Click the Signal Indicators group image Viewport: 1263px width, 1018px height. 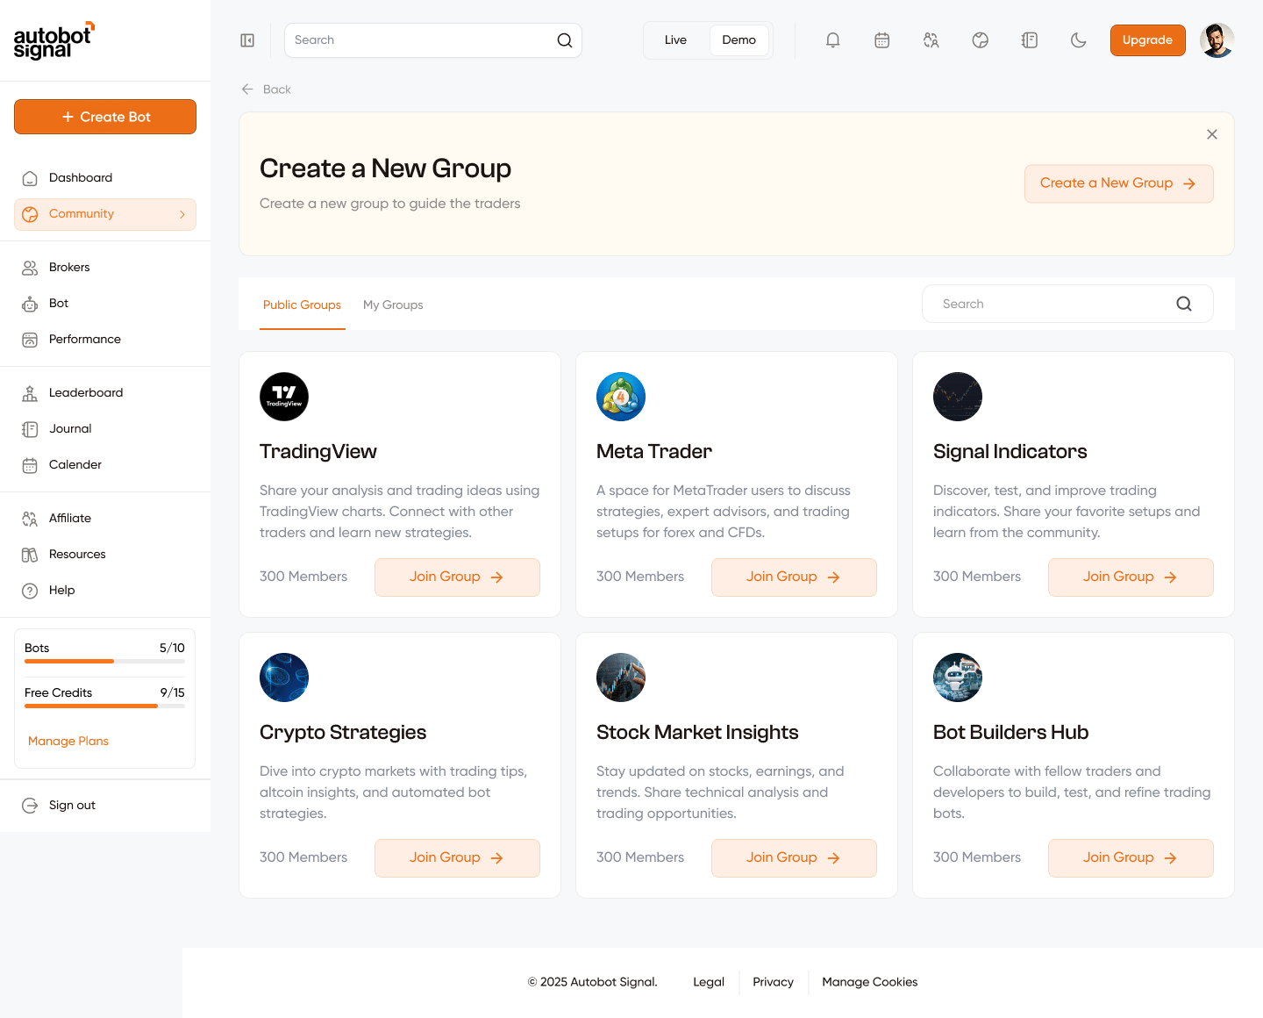(x=958, y=397)
